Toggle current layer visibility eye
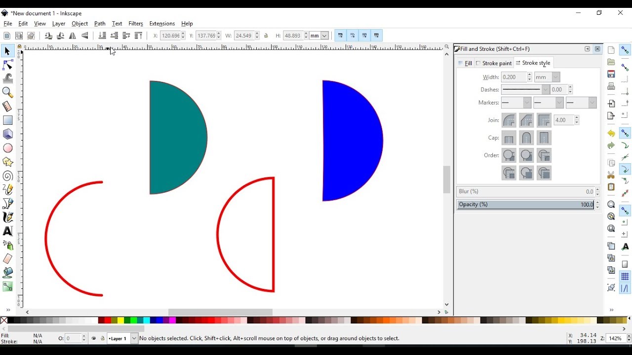The height and width of the screenshot is (355, 632). (x=94, y=339)
